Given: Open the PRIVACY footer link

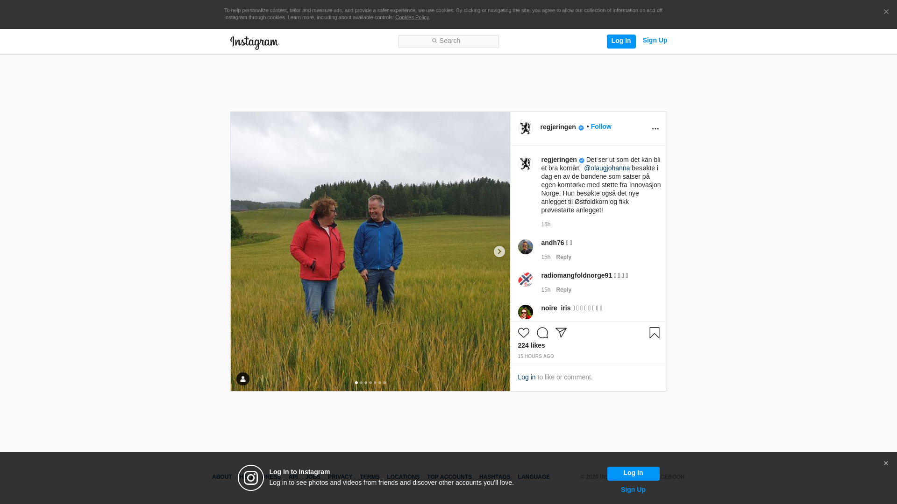Looking at the screenshot, I should click(340, 477).
